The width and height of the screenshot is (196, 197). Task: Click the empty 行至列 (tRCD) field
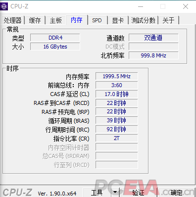(117, 165)
